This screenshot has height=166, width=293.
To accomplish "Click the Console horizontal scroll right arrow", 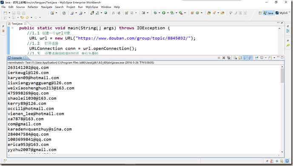I will 279,155.
